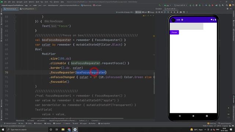Screen dimensions: 235x132
Task: Open the Event Log button
Action: (x=211, y=124)
